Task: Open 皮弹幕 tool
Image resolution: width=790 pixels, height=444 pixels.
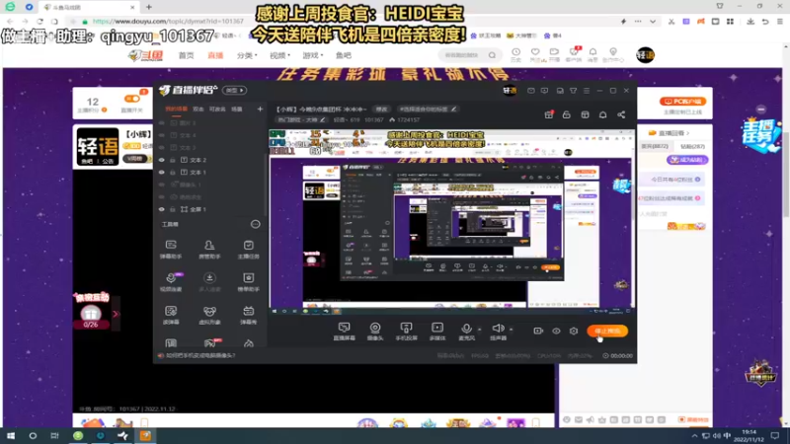Action: click(x=171, y=315)
